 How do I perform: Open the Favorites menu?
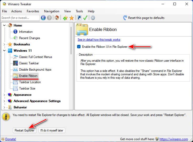pyautogui.click(x=33, y=11)
